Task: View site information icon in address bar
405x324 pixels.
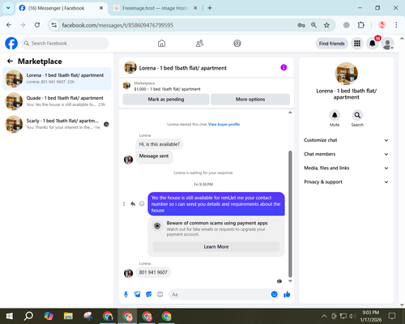Action: [x=54, y=25]
